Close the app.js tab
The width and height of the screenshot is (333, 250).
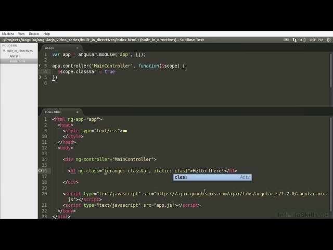click(78, 48)
